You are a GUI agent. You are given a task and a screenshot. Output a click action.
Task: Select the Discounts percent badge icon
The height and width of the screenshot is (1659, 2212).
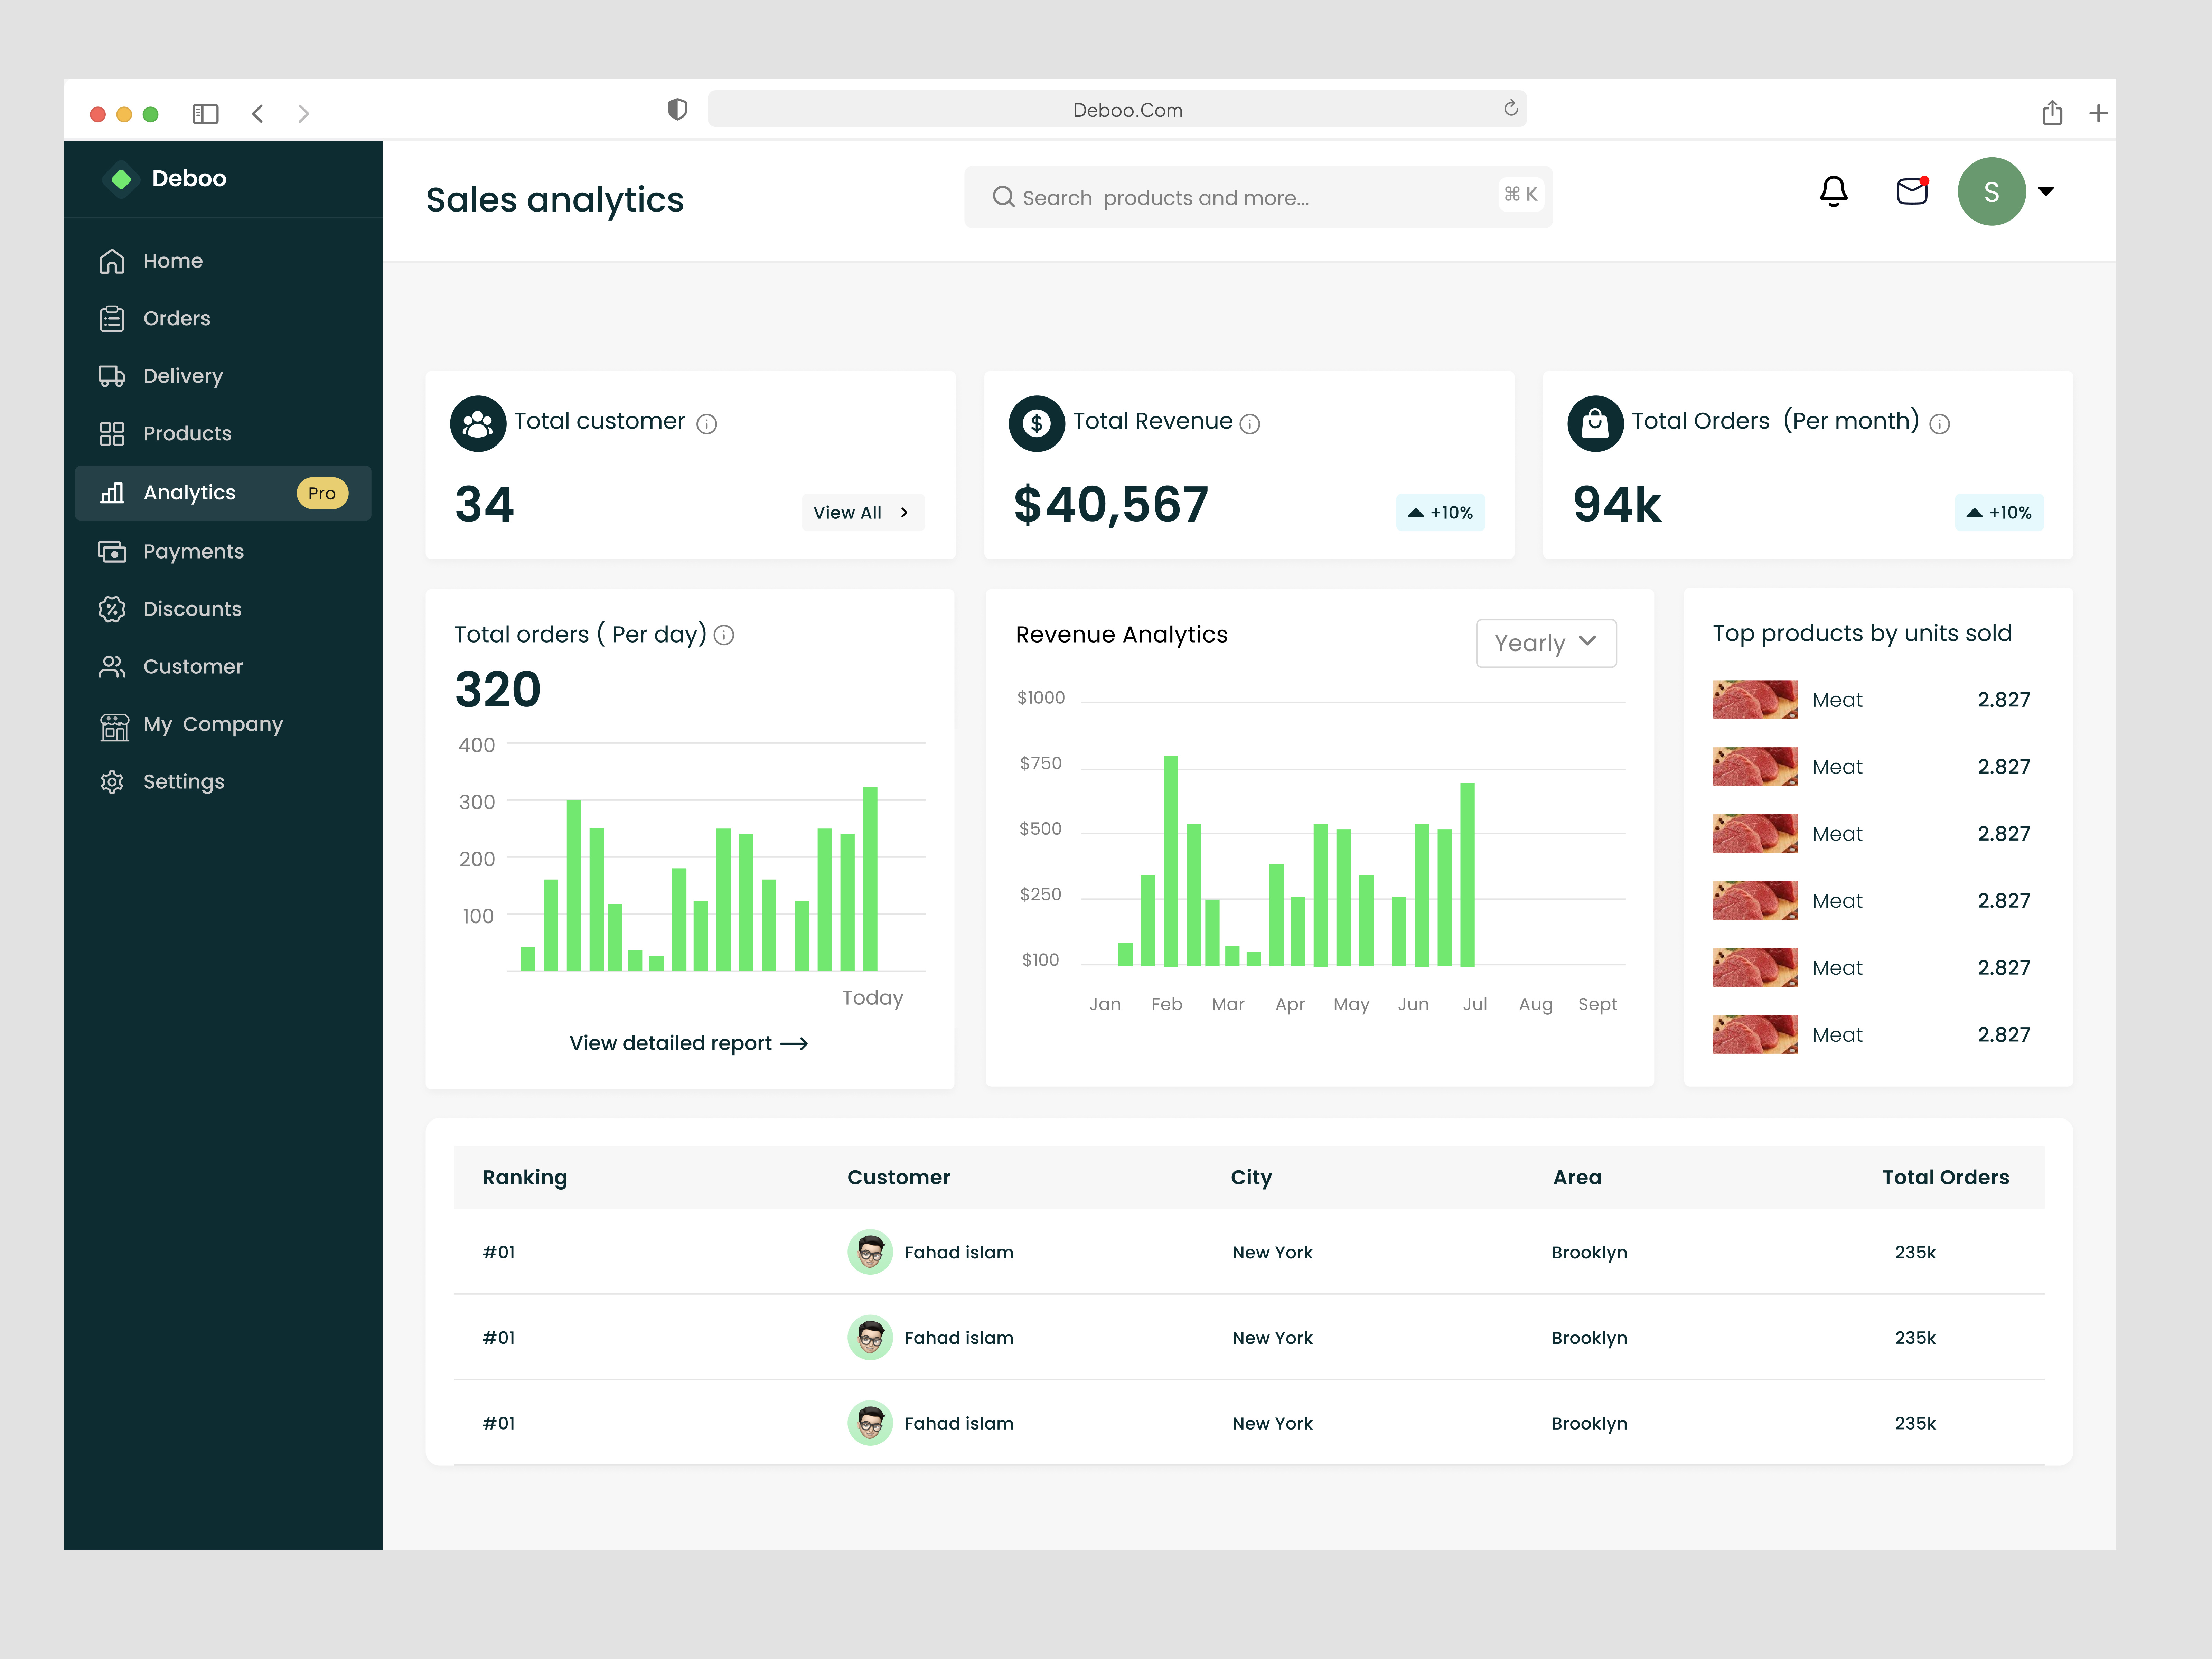[x=112, y=608]
